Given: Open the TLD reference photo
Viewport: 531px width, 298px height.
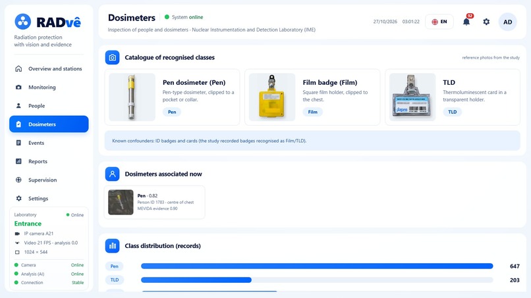Looking at the screenshot, I should pyautogui.click(x=412, y=97).
